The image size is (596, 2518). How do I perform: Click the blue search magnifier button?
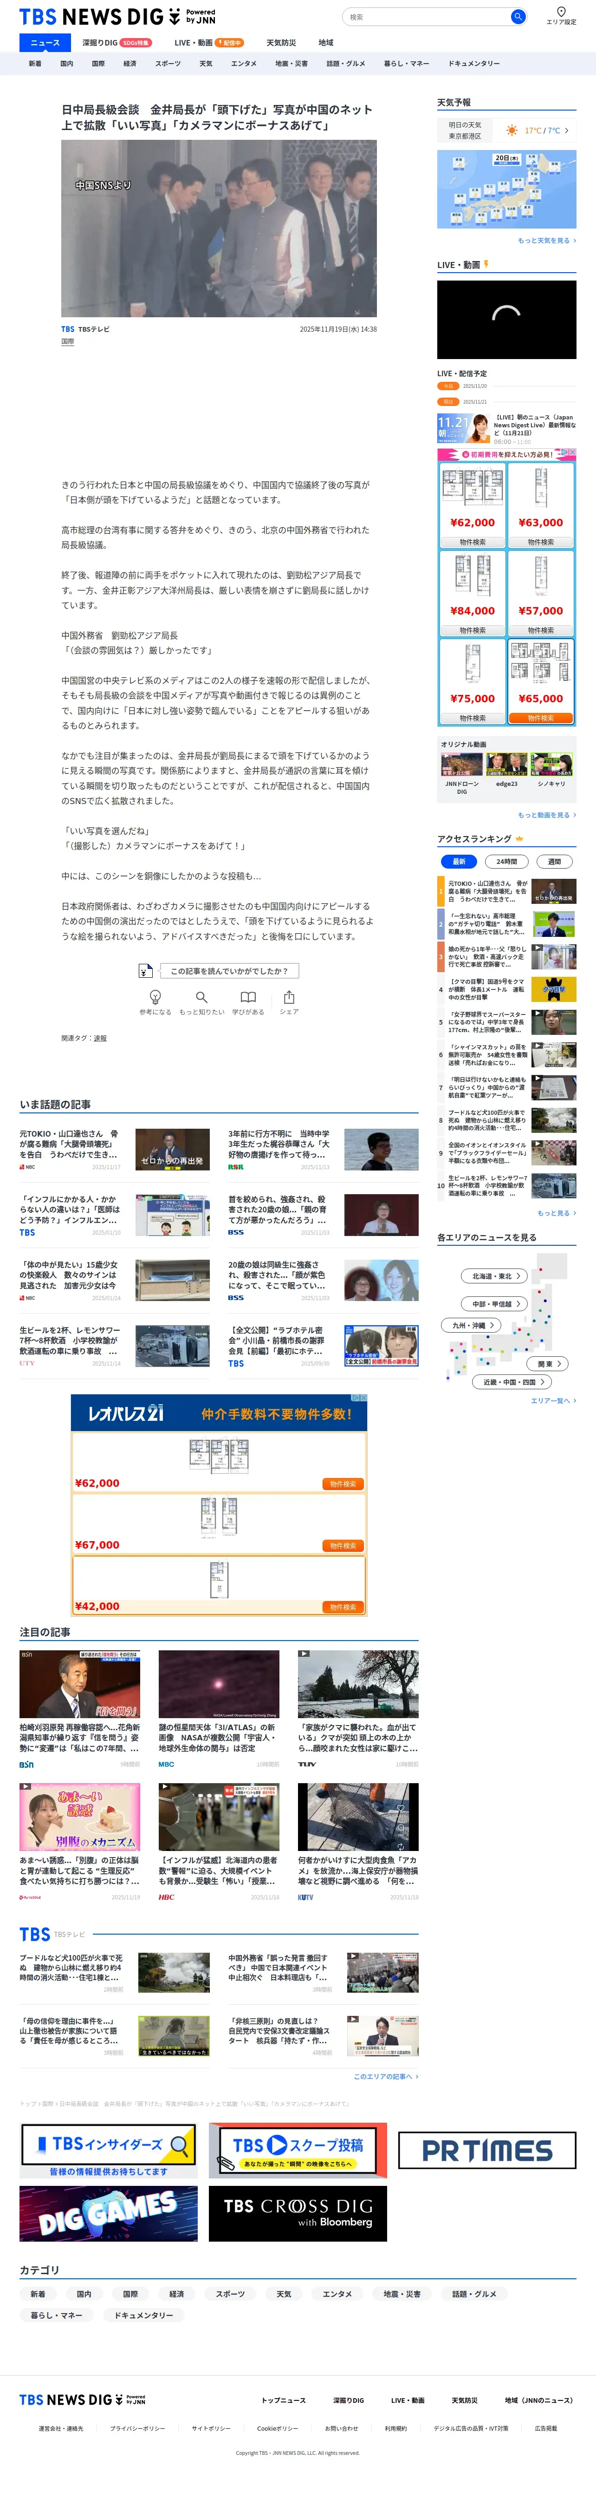coord(518,17)
